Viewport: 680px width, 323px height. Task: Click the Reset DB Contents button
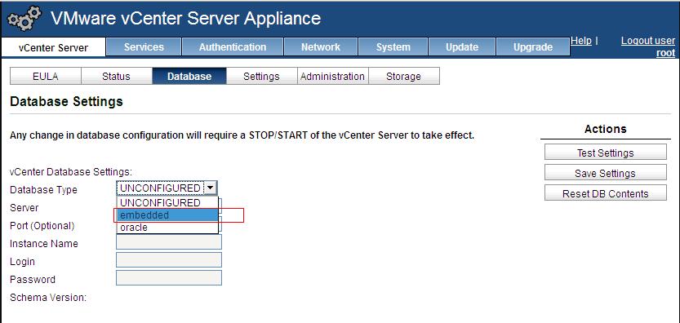606,193
